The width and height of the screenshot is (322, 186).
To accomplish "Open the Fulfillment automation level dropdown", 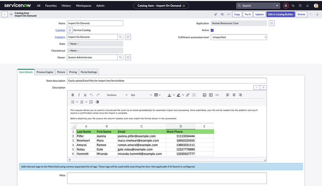I will click(239, 37).
